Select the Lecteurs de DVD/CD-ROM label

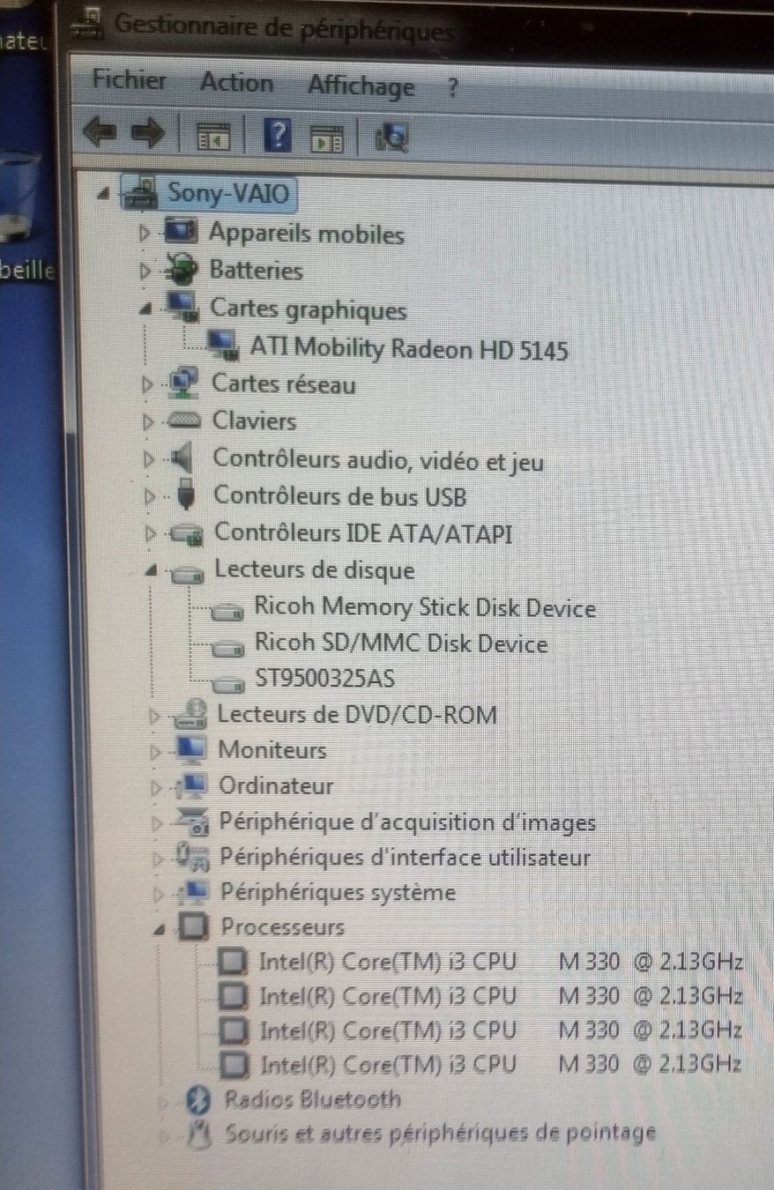(357, 714)
